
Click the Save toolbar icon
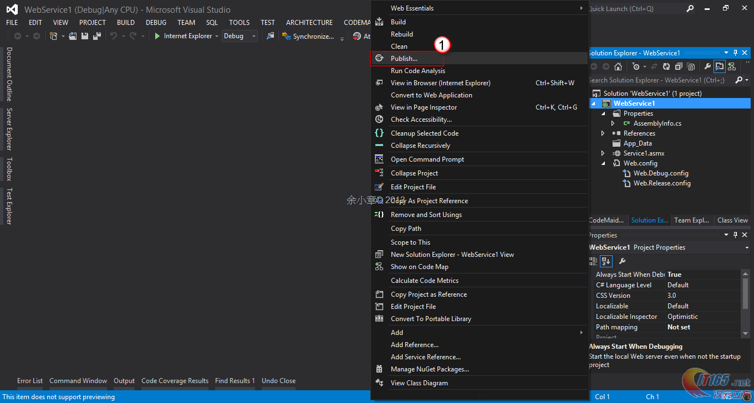click(85, 36)
